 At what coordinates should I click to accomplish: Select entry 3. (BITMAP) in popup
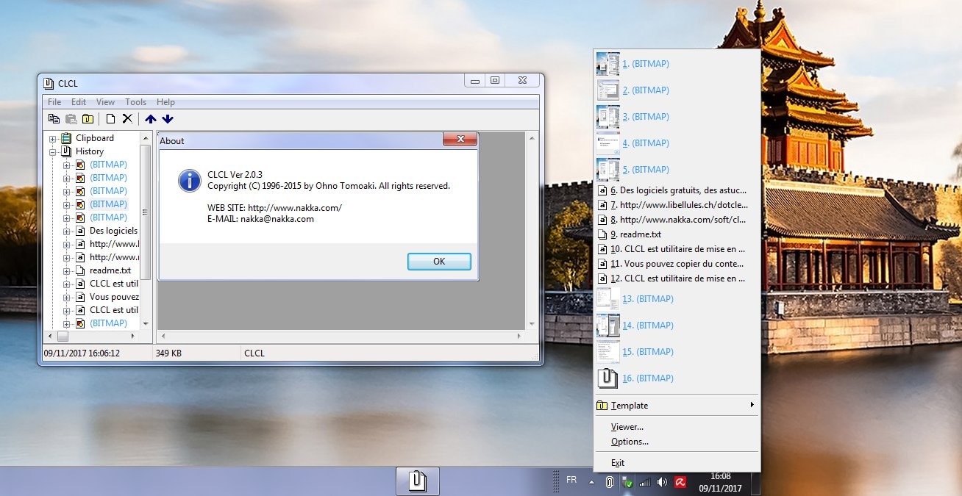click(x=677, y=117)
